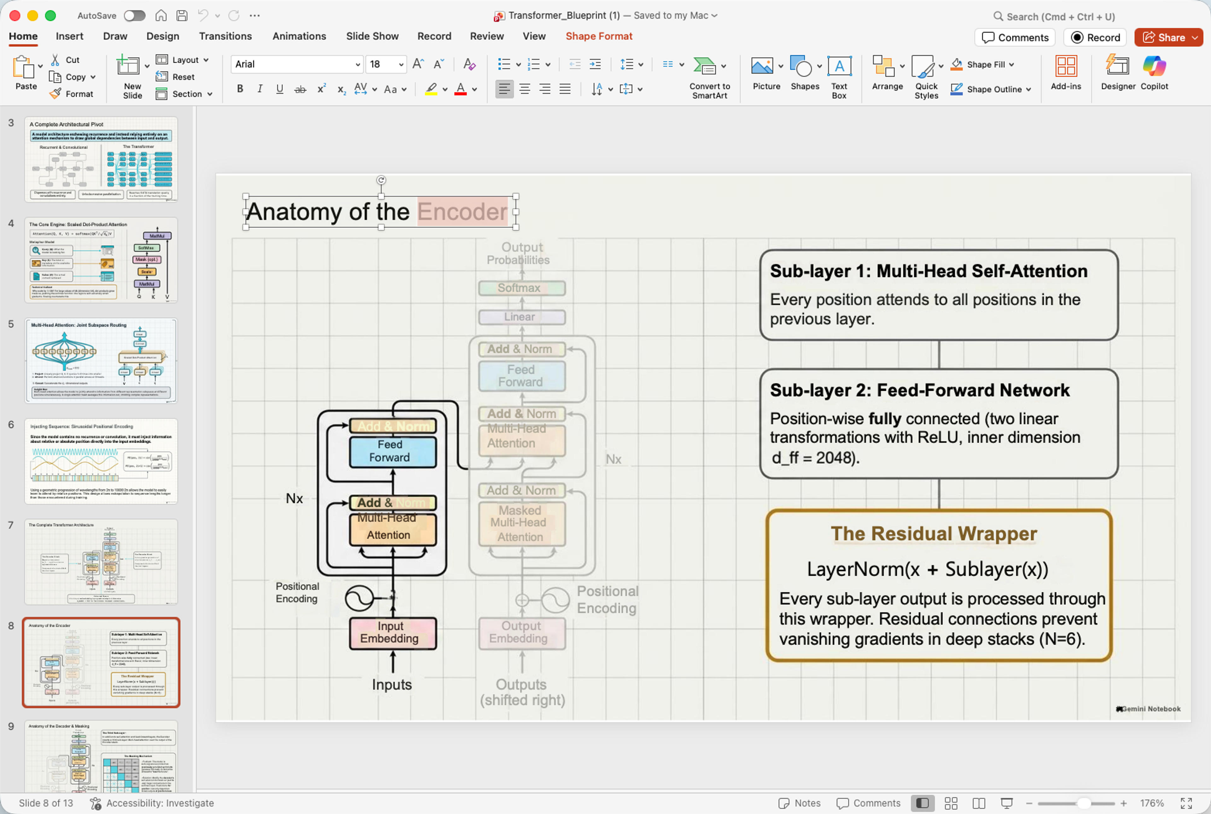Open Quick Styles gallery

point(923,67)
